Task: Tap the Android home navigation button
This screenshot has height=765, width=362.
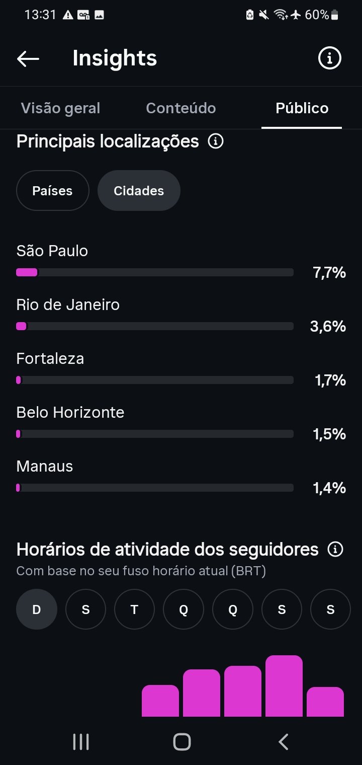Action: tap(182, 742)
